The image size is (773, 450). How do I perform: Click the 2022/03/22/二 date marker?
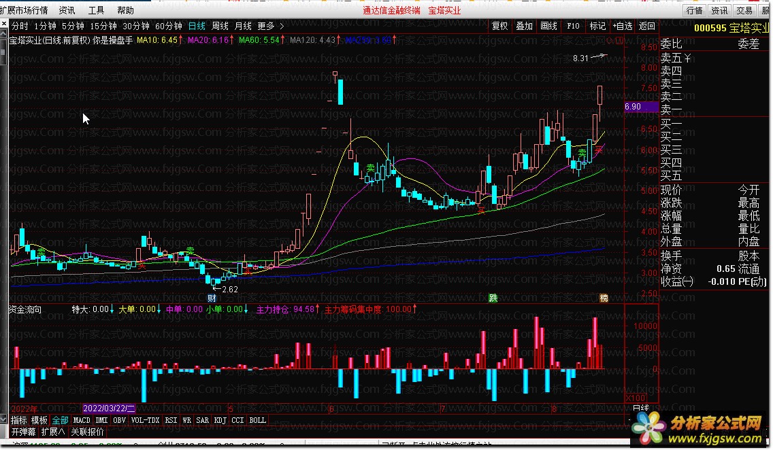click(109, 408)
